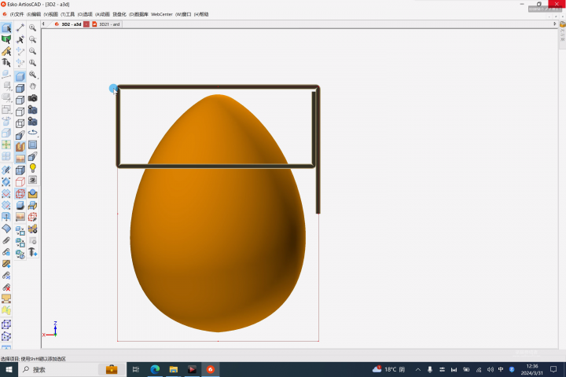Open the 工具 (Tools) menu
This screenshot has width=566, height=377.
click(x=68, y=14)
